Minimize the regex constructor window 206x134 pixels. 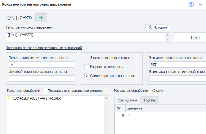point(200,4)
